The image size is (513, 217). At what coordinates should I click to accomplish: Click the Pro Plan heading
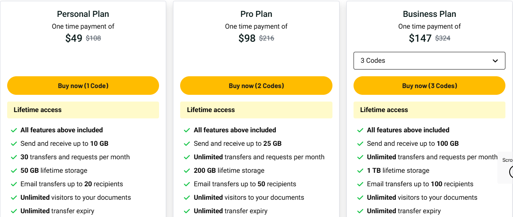click(256, 14)
